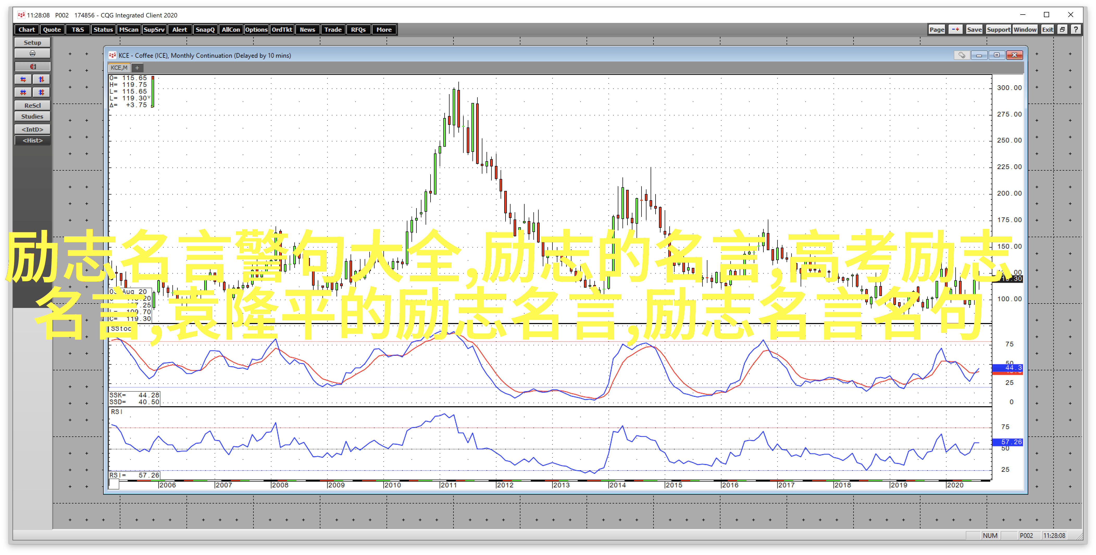Open the More toolbar dropdown
Viewport: 1096px width, 555px height.
pos(384,29)
